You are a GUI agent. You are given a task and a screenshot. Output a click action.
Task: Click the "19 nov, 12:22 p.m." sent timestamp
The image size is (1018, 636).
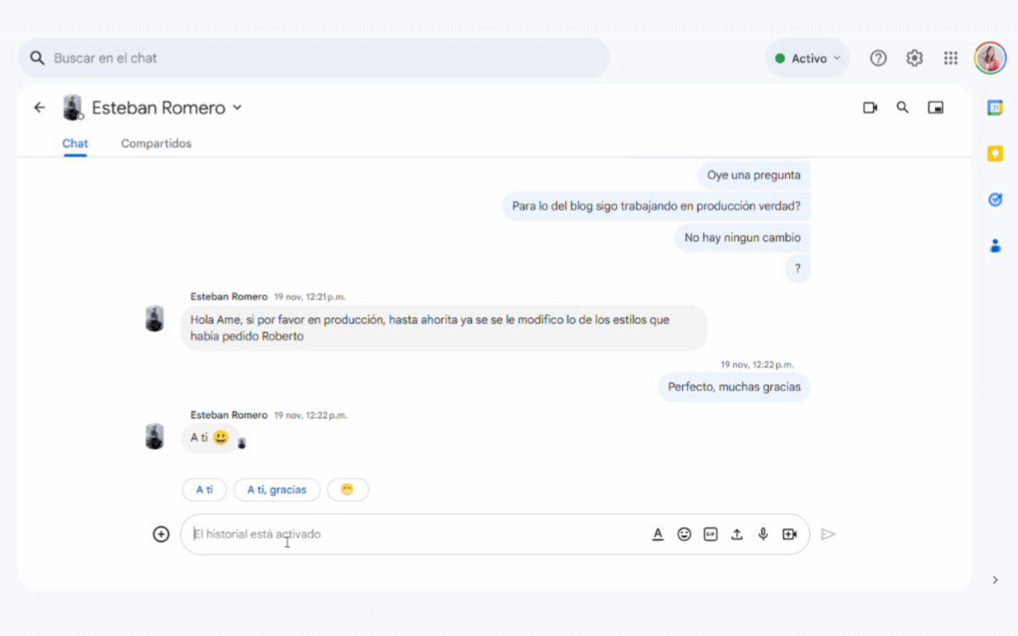tap(757, 365)
